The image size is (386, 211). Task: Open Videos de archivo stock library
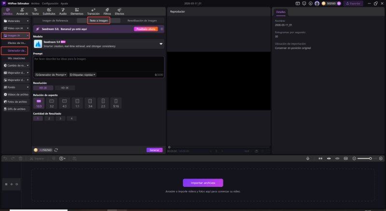click(x=16, y=95)
